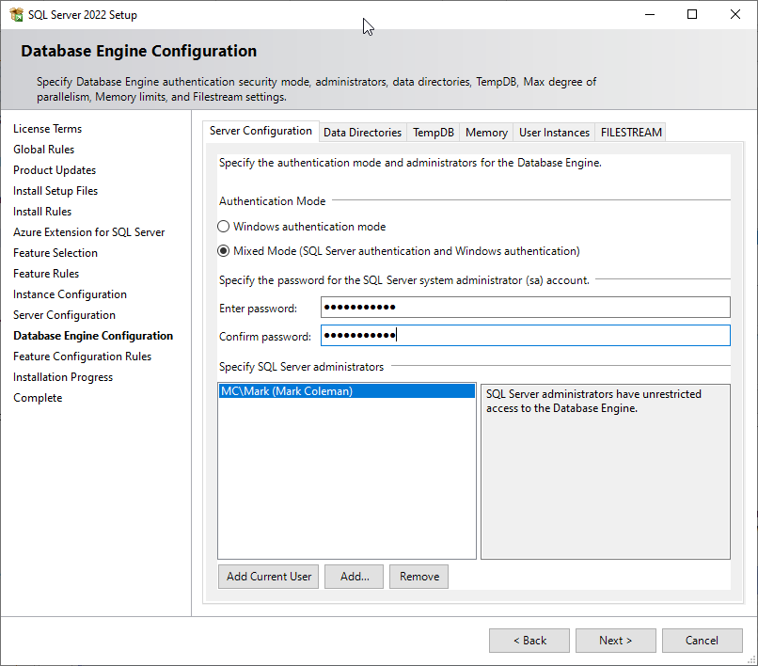Select Windows authentication mode radio button
758x666 pixels.
pos(223,227)
